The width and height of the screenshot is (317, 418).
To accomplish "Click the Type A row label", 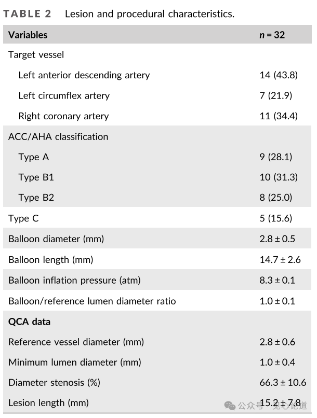I will tap(33, 157).
